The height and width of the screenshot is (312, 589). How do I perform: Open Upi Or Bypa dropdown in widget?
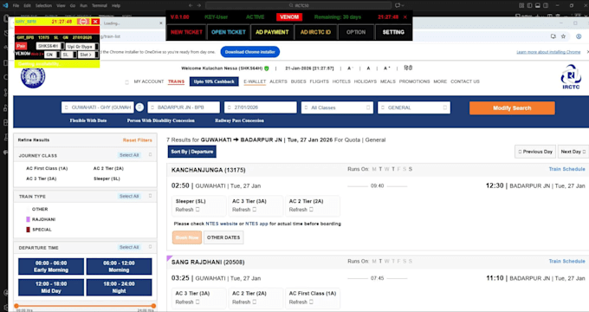(x=81, y=47)
